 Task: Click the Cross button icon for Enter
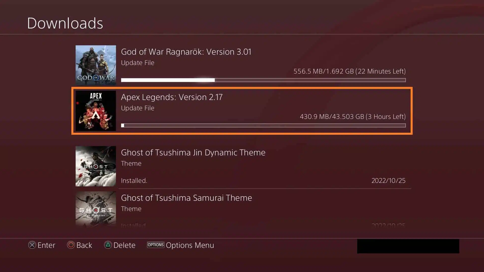32,245
